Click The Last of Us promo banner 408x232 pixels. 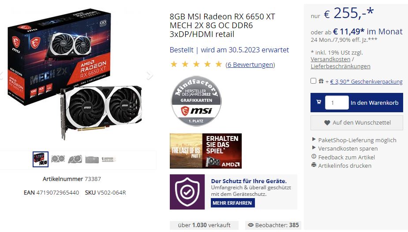click(x=206, y=151)
